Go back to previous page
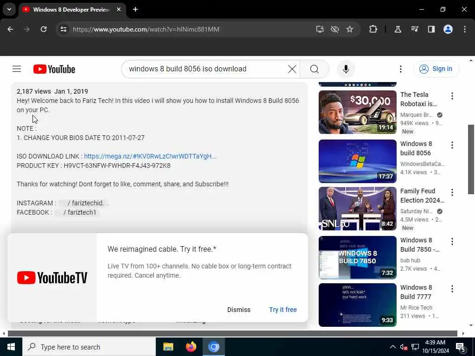The width and height of the screenshot is (475, 356). tap(10, 29)
